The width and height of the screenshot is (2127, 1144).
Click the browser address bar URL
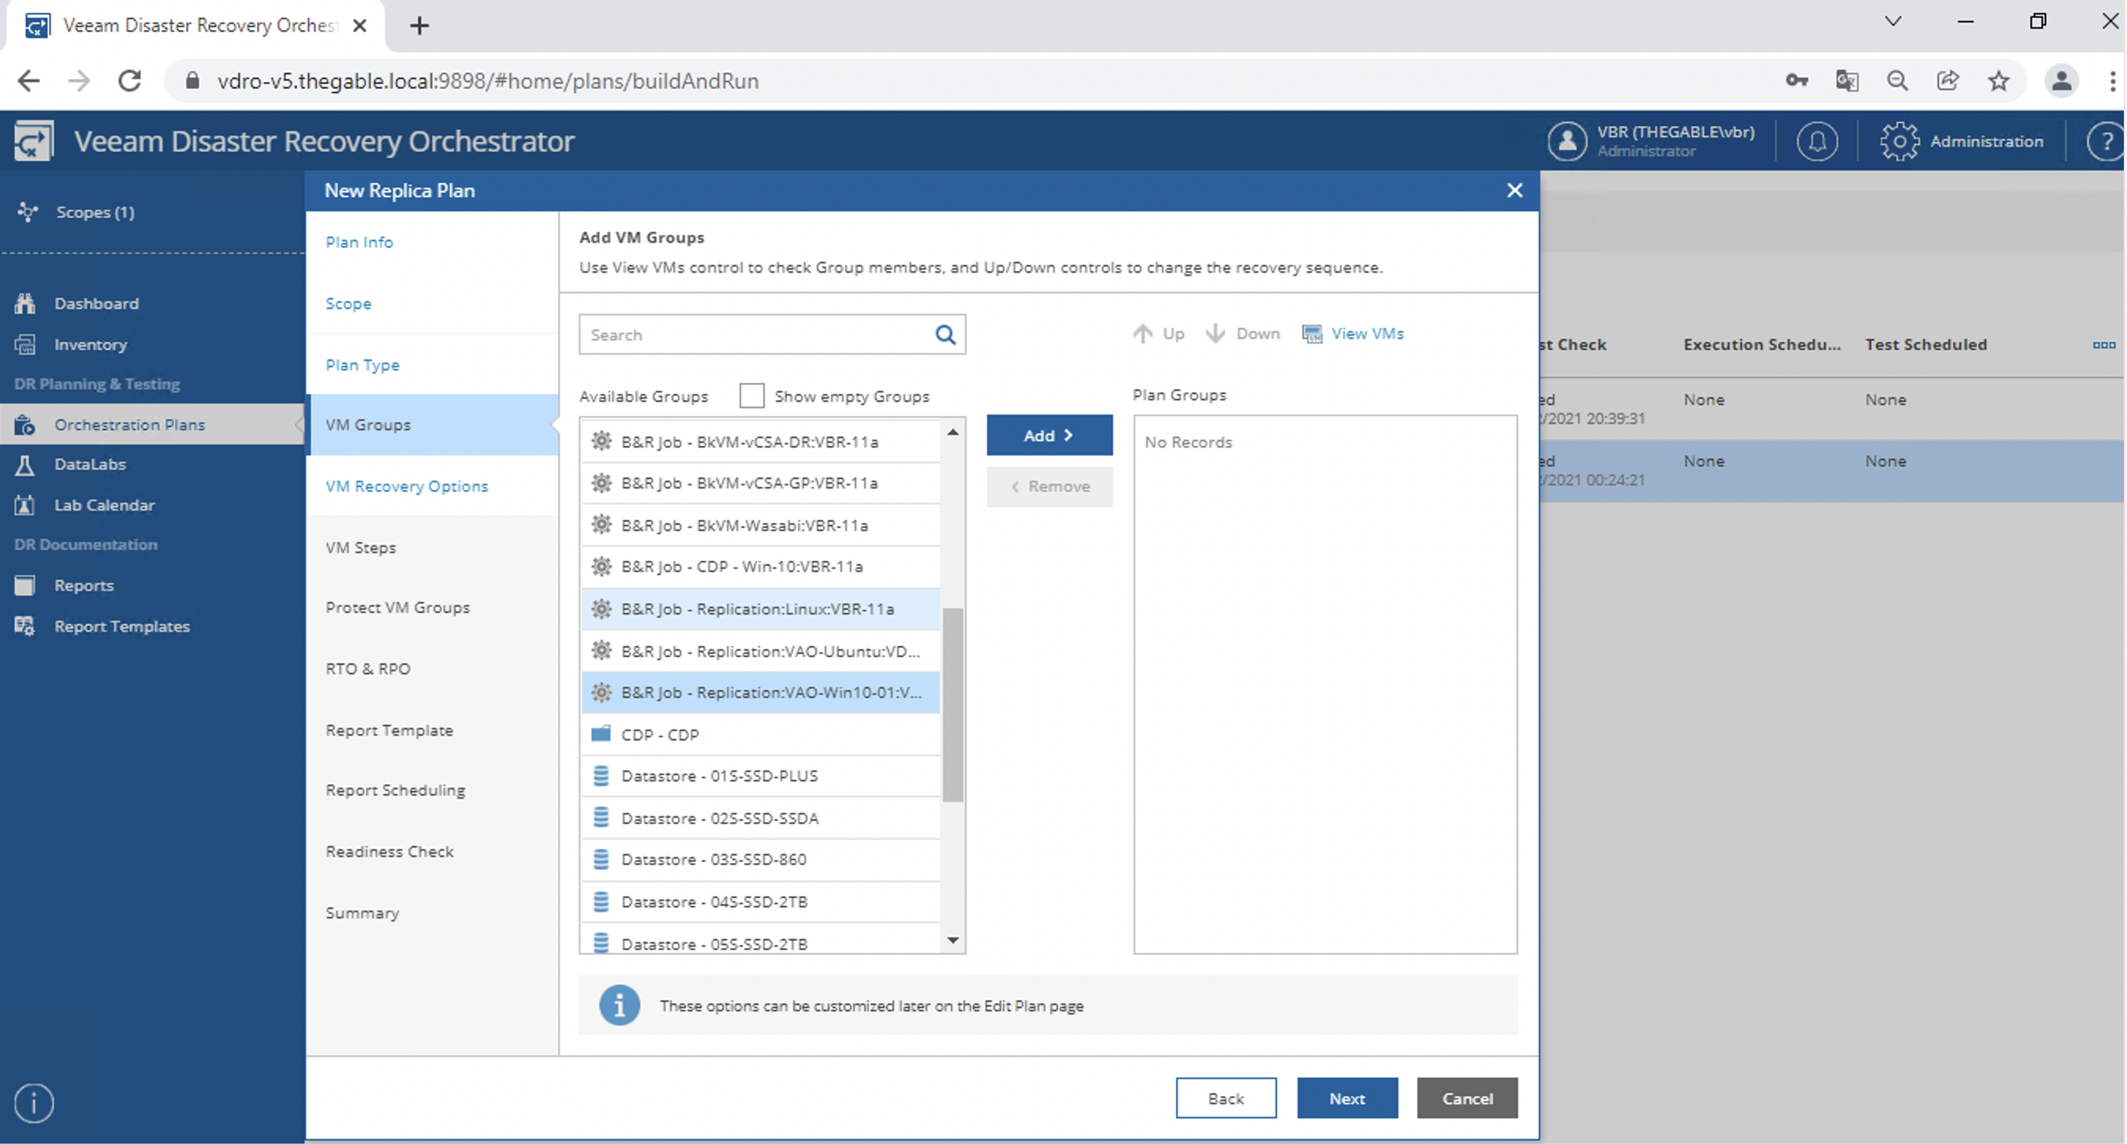(488, 81)
